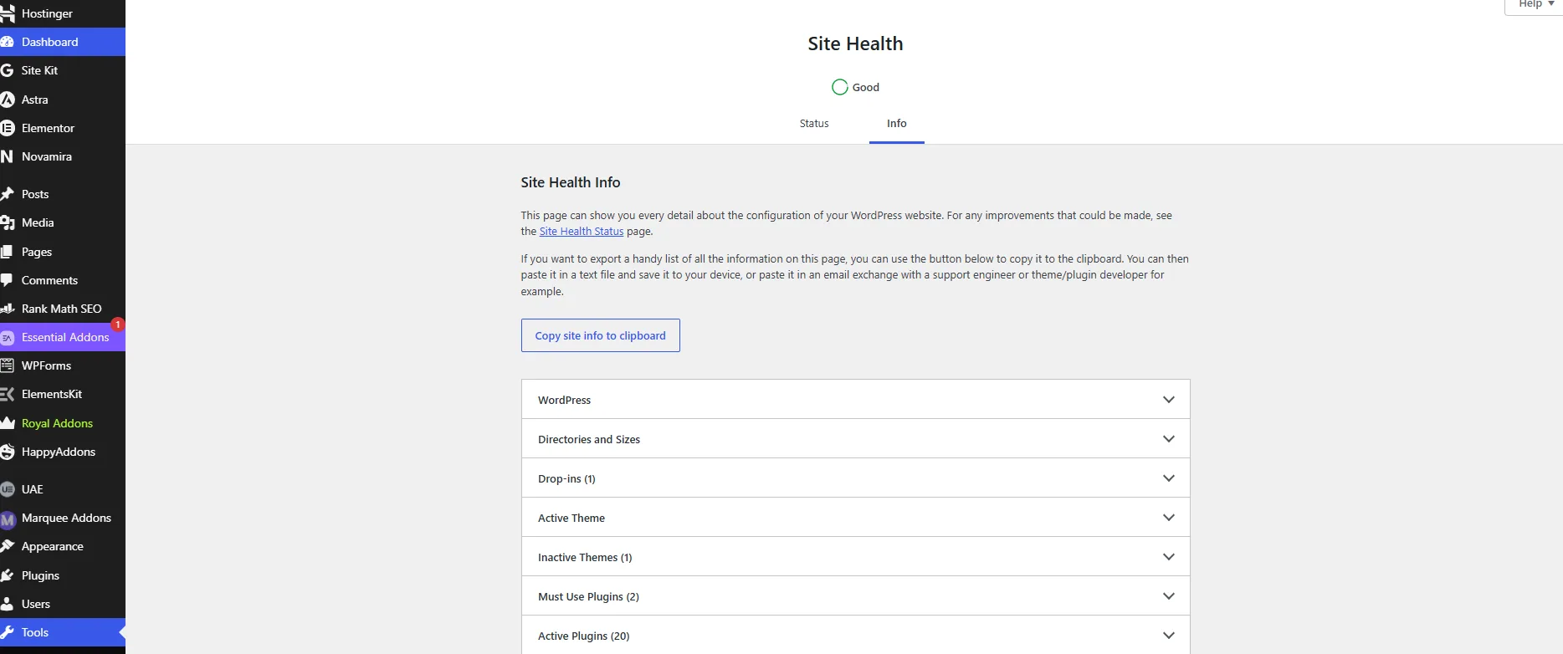1563x654 pixels.
Task: Click the Pages icon in sidebar
Action: (8, 252)
